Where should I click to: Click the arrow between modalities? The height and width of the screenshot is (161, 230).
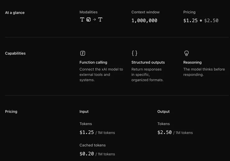point(94,20)
